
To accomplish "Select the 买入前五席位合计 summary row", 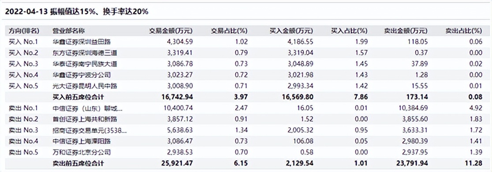I will (246, 97).
